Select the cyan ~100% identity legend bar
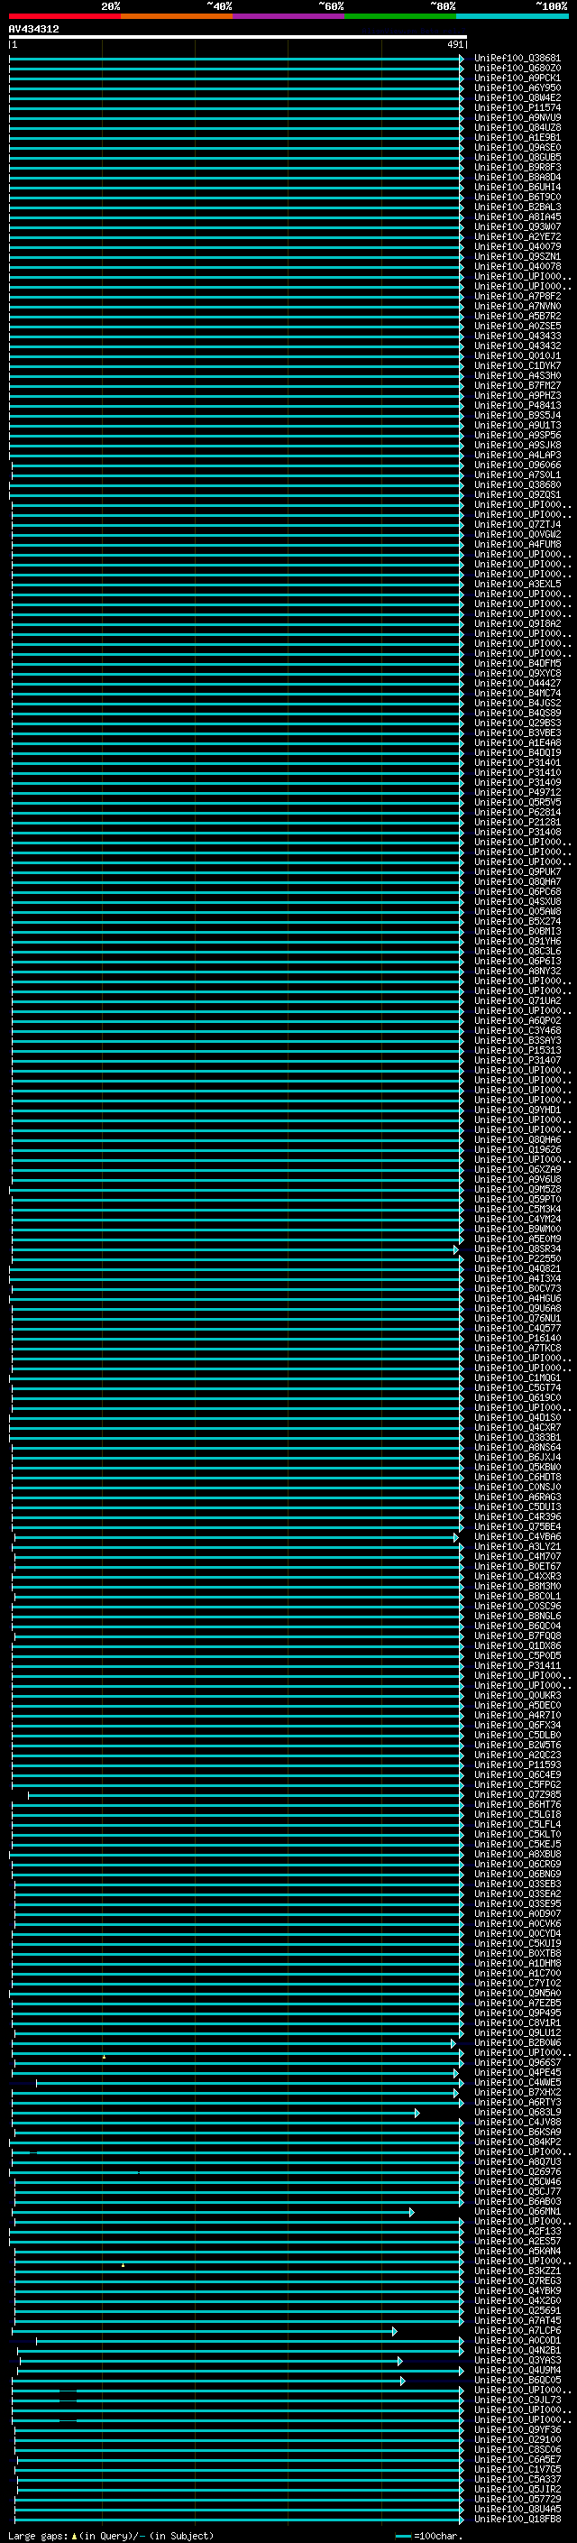Viewport: 577px width, 2543px height. pyautogui.click(x=513, y=16)
